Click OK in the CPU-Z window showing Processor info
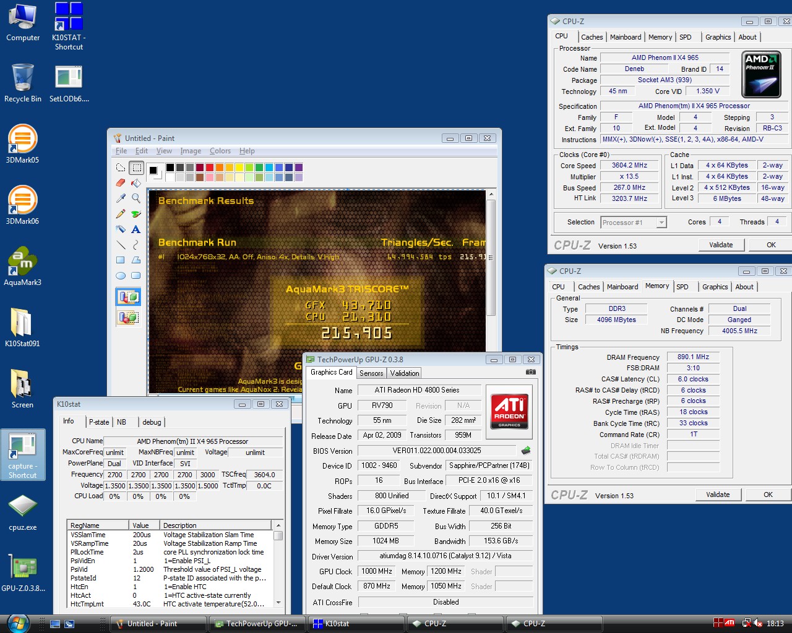This screenshot has height=633, width=792. coord(771,245)
